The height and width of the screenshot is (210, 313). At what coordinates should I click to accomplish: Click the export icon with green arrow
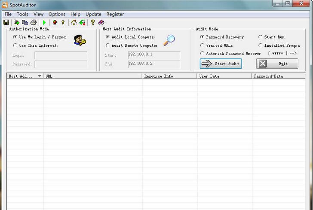(16, 22)
